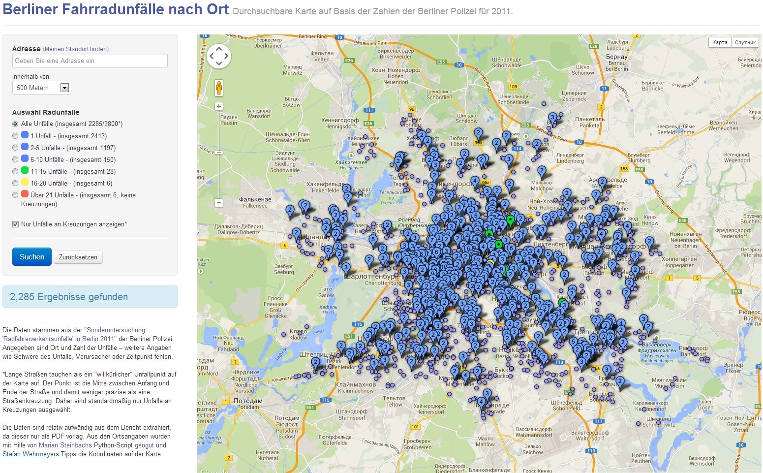Uncheck 'Nur Unfälle an Kreuzungen anzeigen'

click(x=15, y=224)
